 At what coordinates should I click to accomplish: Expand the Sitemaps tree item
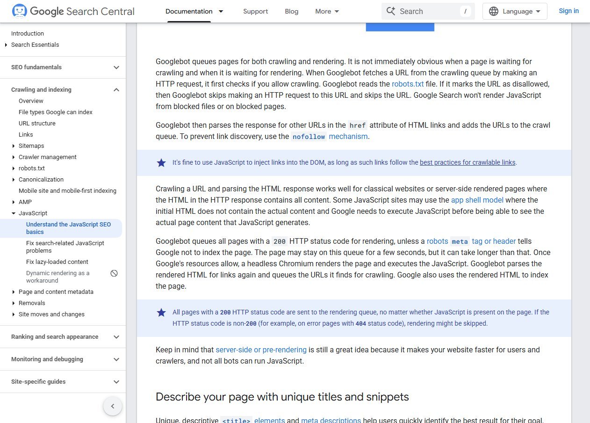tap(14, 146)
